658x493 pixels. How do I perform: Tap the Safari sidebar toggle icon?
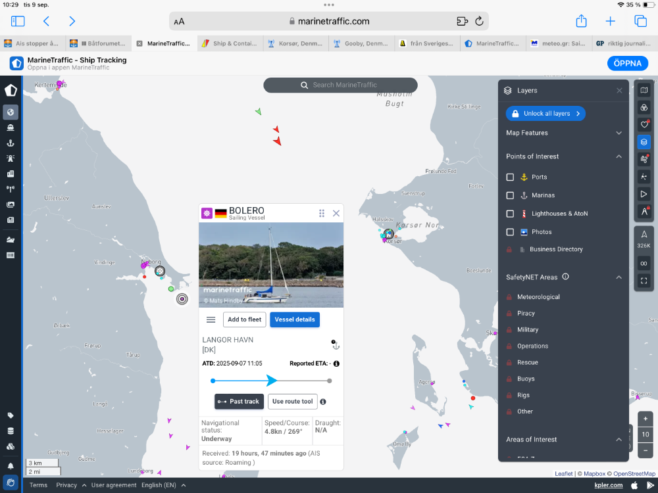(18, 21)
